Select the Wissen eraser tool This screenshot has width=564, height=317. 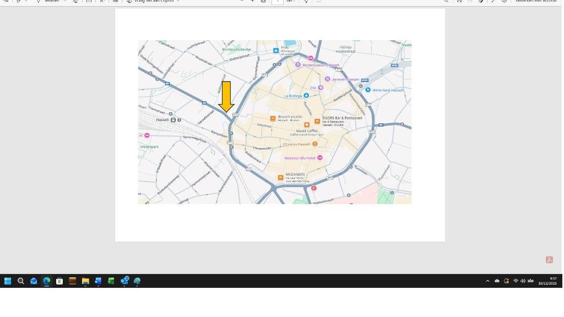click(75, 2)
